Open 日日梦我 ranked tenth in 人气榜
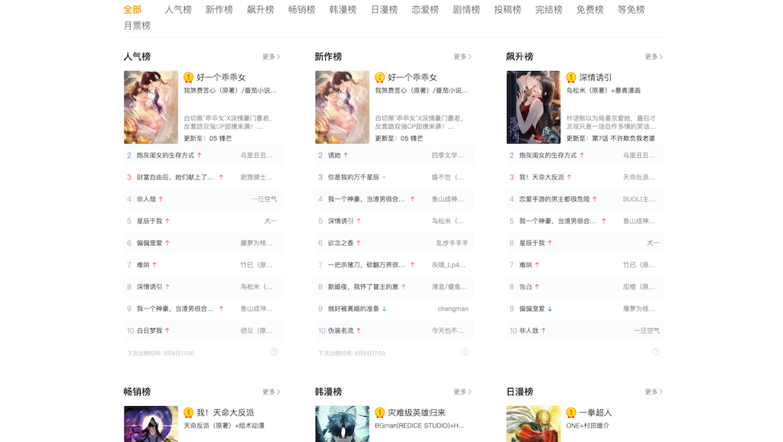This screenshot has height=442, width=783. point(149,331)
